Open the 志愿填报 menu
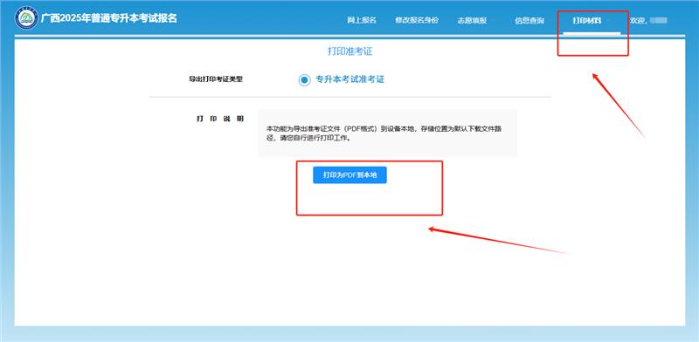 (x=472, y=20)
